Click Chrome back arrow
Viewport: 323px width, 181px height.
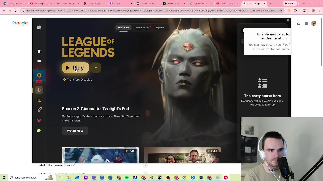tap(4, 11)
